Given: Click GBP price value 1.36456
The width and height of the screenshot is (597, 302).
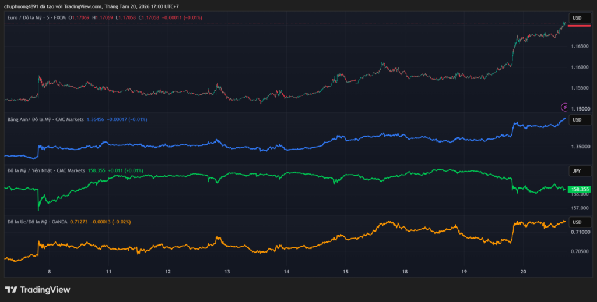Looking at the screenshot, I should (95, 119).
